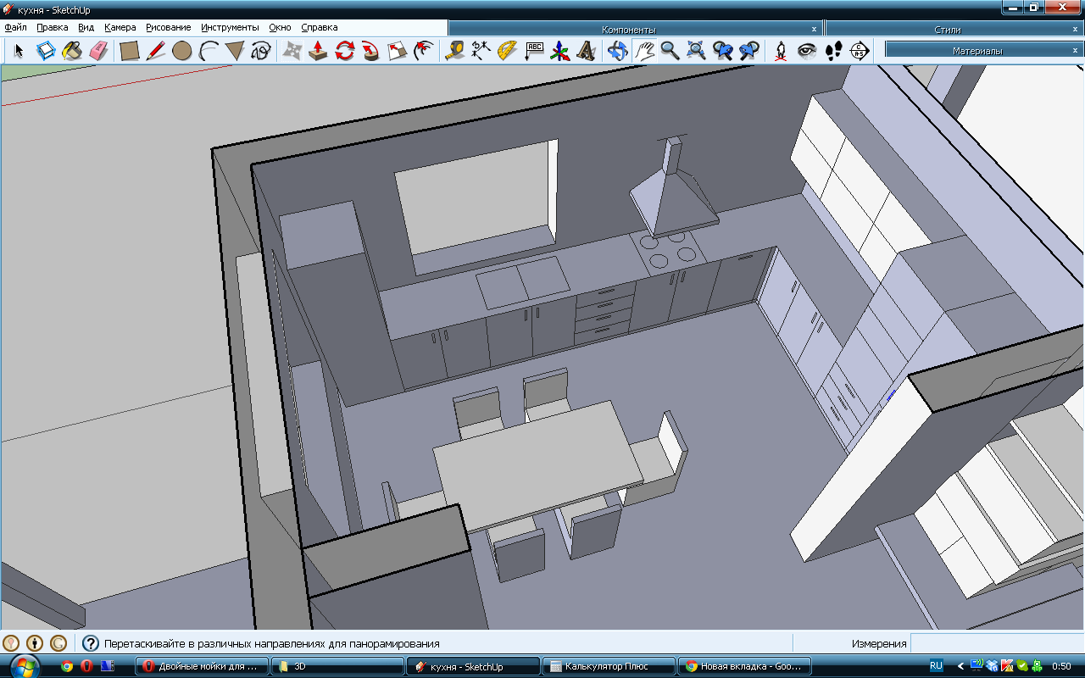
Task: Close the Компоненты panel
Action: (x=815, y=29)
